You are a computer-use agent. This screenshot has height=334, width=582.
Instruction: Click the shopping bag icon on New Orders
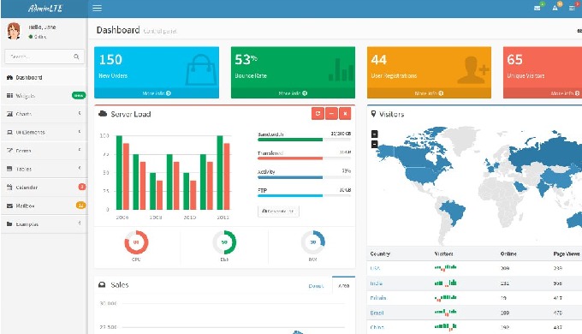[x=201, y=69]
